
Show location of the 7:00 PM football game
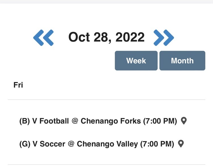[184, 121]
